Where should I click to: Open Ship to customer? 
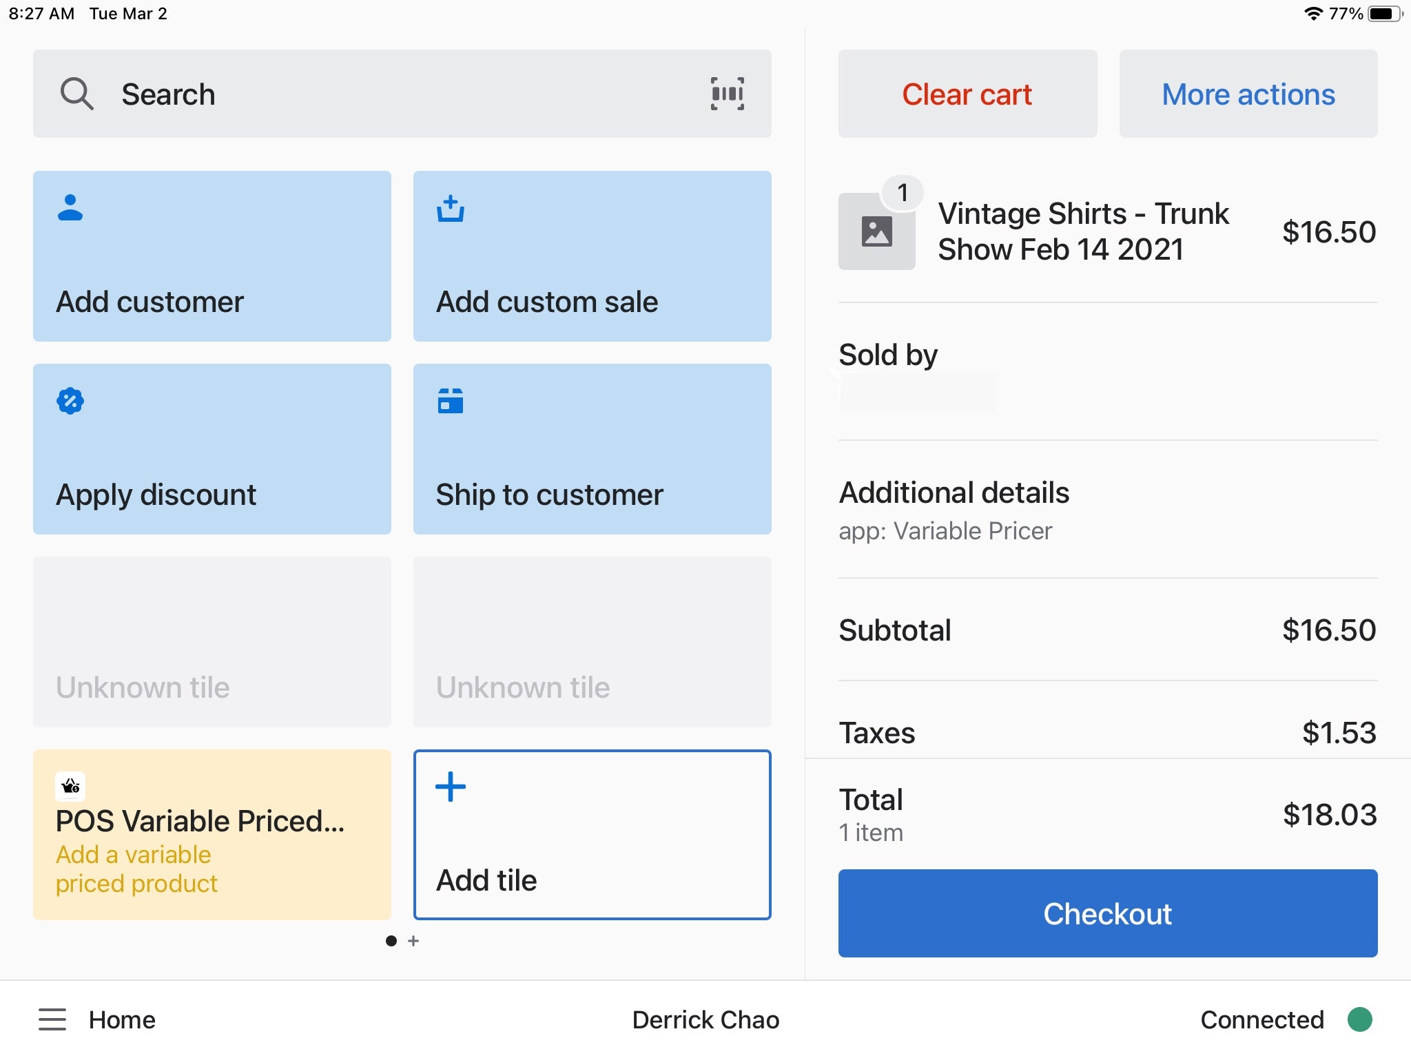tap(591, 448)
